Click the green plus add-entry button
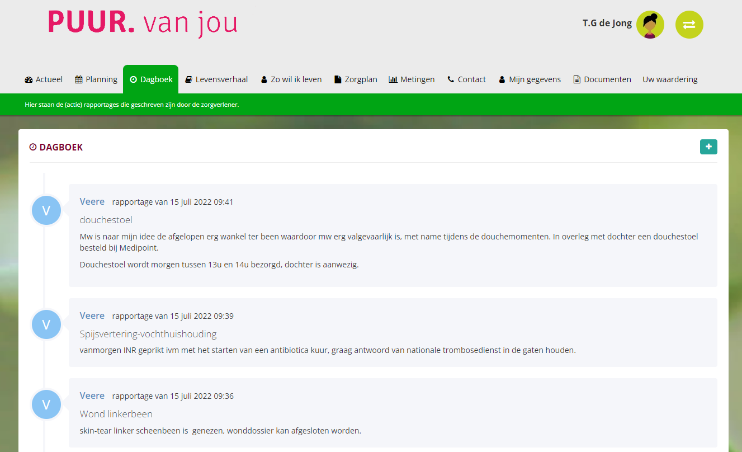 (708, 147)
